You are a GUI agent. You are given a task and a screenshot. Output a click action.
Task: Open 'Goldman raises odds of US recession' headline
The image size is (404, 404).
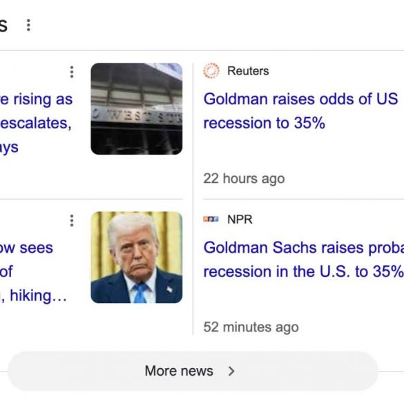pos(300,111)
